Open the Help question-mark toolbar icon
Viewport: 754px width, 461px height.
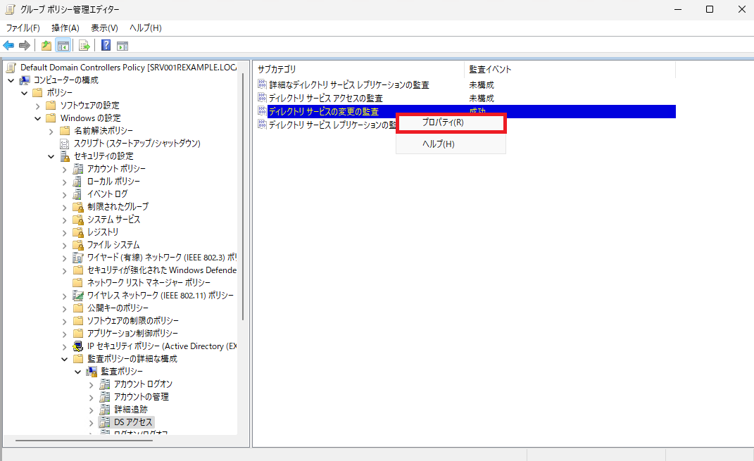pyautogui.click(x=106, y=46)
